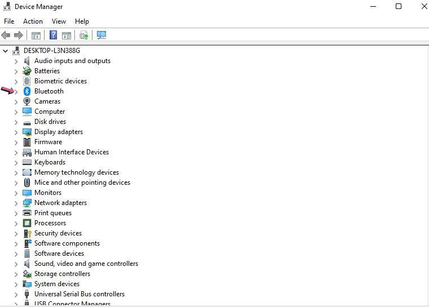This screenshot has height=307, width=429.
Task: Click the Processors chip icon
Action: coord(27,223)
